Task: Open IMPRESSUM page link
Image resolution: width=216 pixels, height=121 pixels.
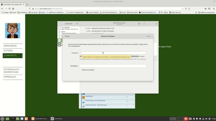Action: point(10,77)
